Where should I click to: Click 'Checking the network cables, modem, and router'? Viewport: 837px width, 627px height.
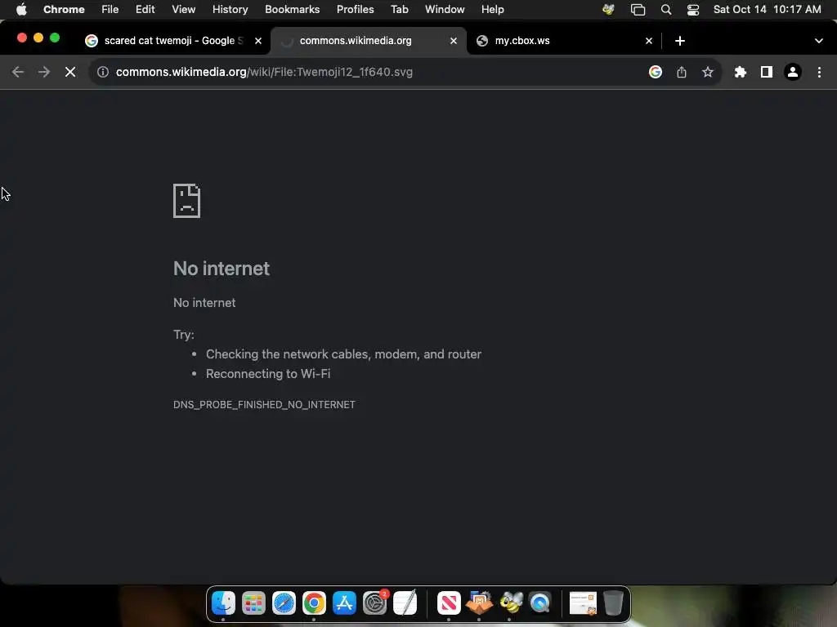click(x=344, y=354)
